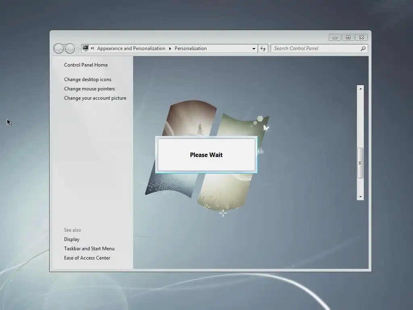Image resolution: width=413 pixels, height=310 pixels.
Task: Open the recent pages dropdown beside Forward
Action: pos(78,48)
